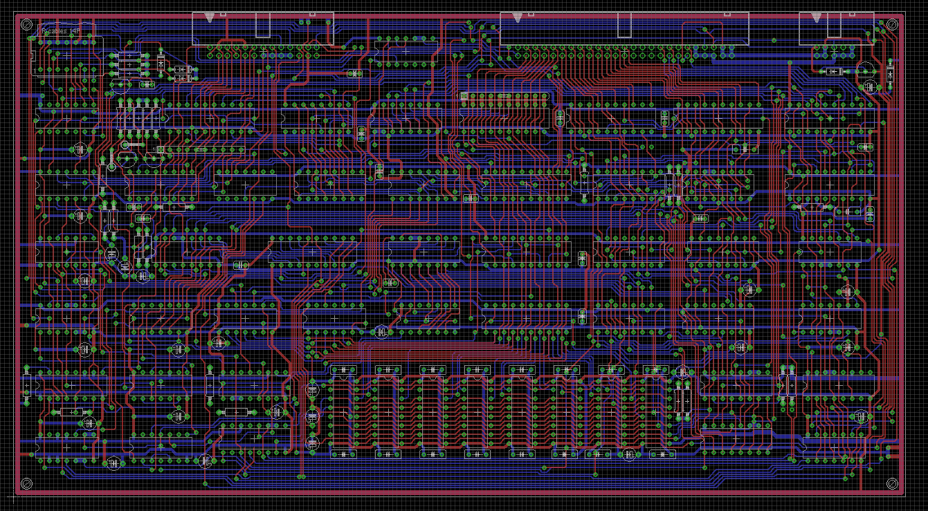Click the top-left corner mounting hole
928x511 pixels.
click(x=26, y=24)
